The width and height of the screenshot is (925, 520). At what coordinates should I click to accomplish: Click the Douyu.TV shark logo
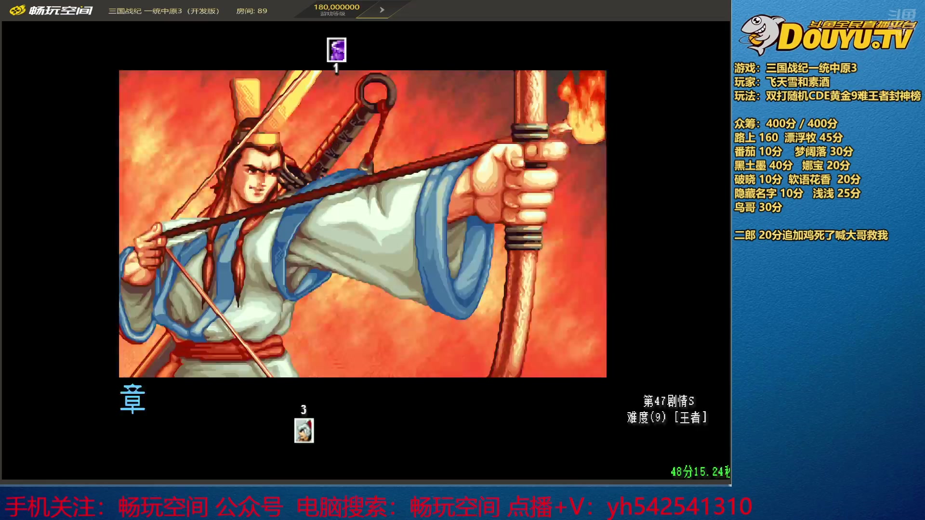(827, 35)
